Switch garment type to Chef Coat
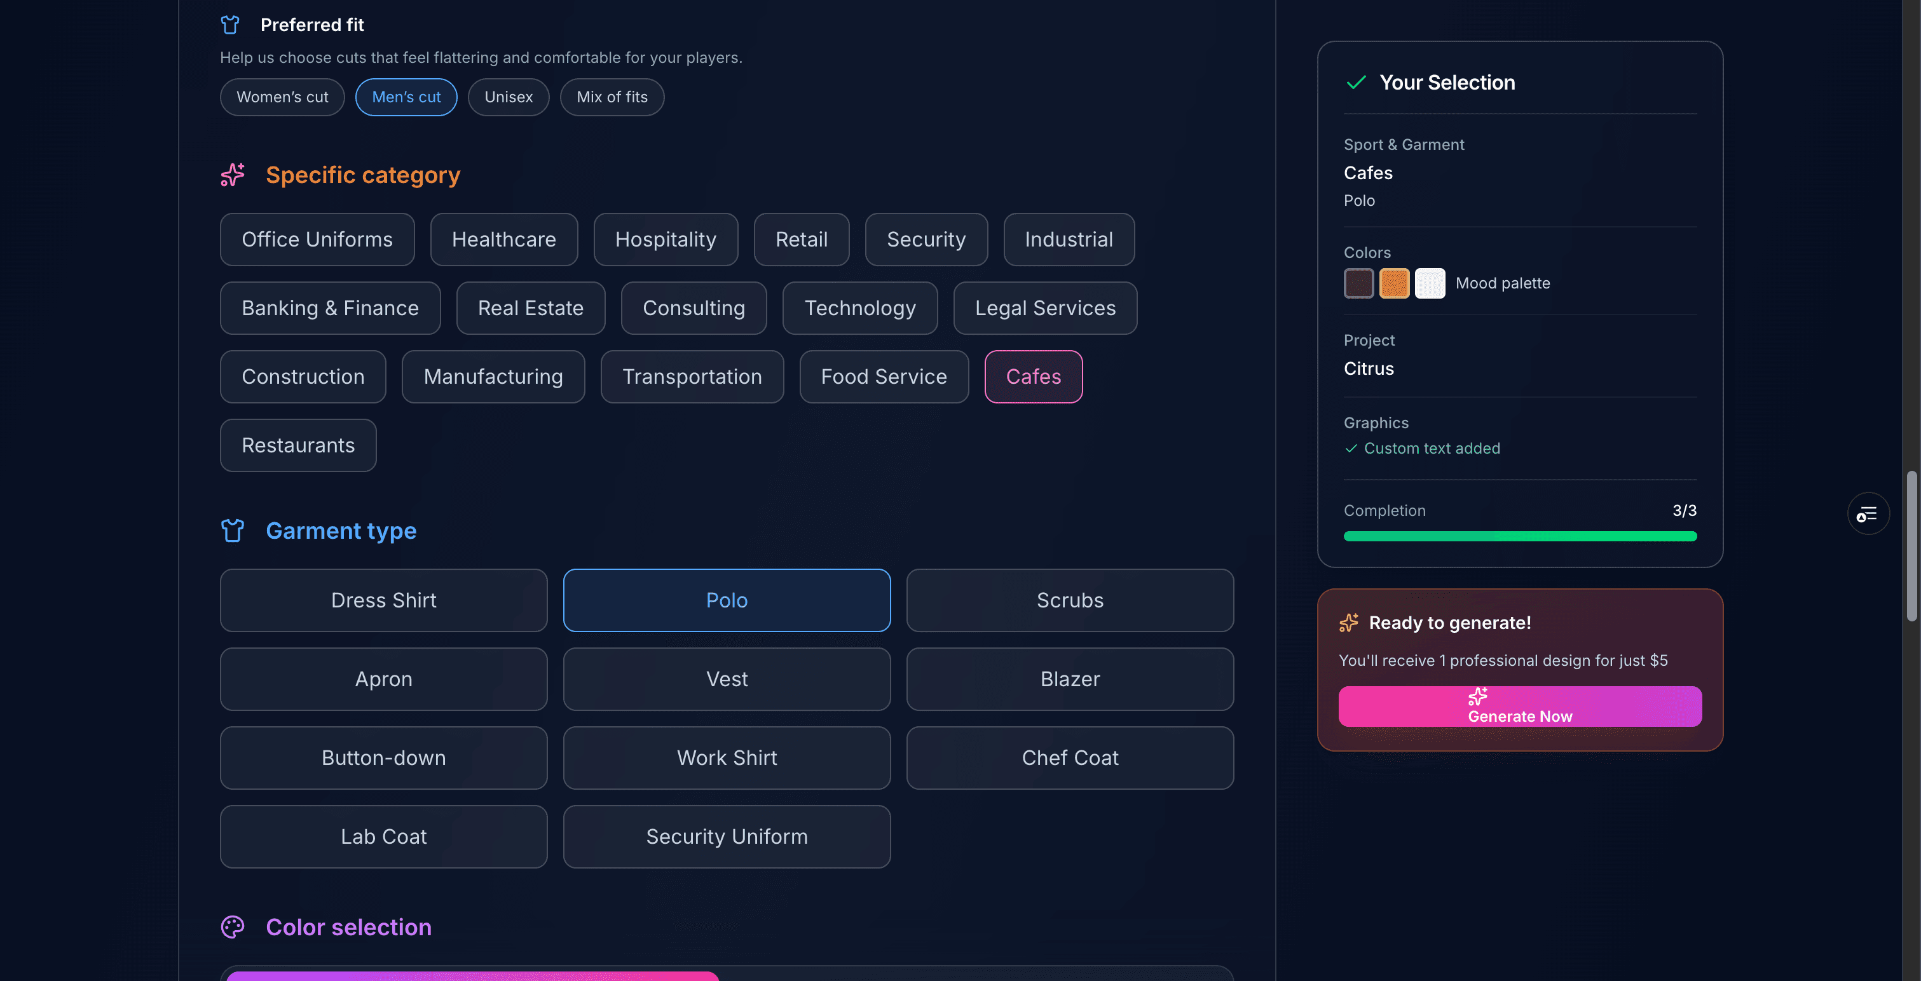The height and width of the screenshot is (981, 1921). [1069, 757]
